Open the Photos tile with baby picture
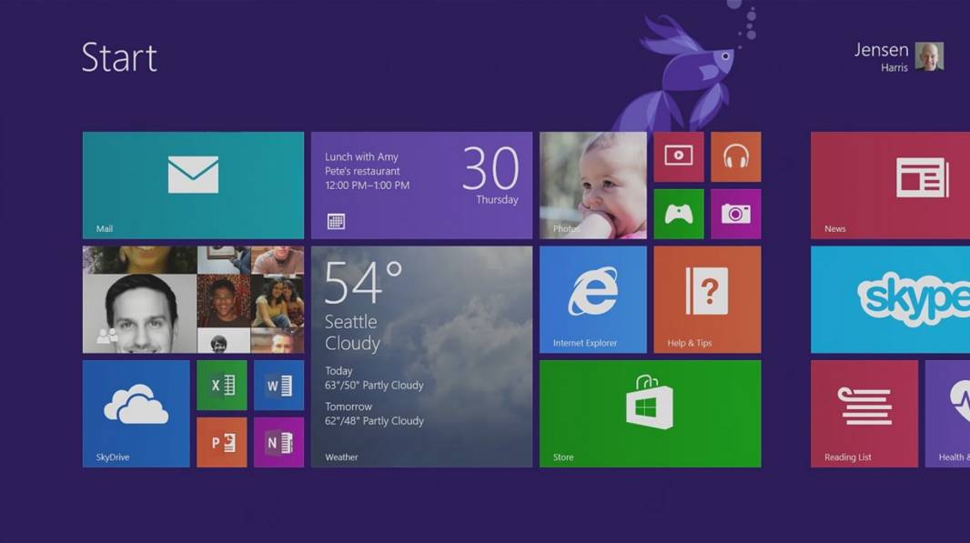This screenshot has width=970, height=543. [592, 185]
